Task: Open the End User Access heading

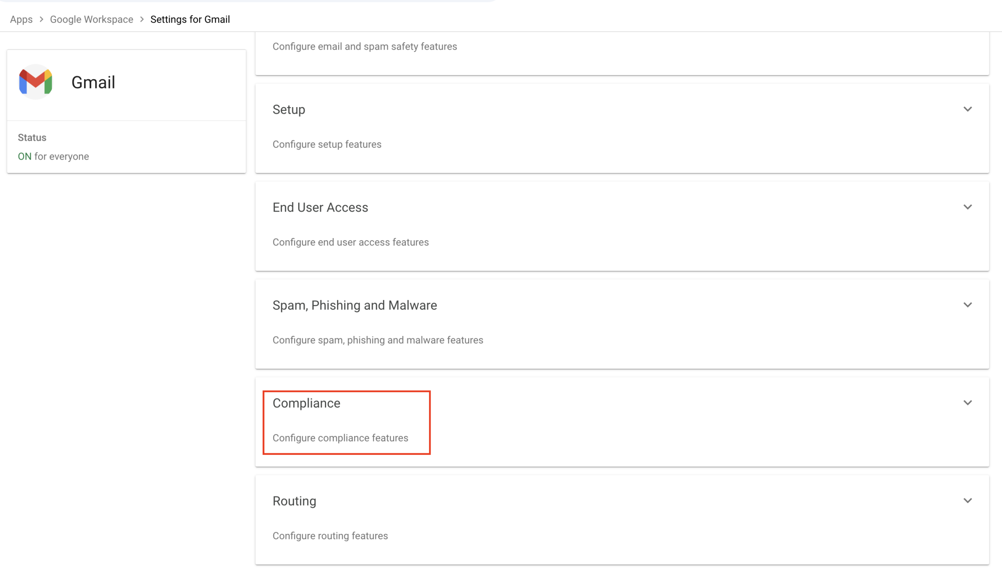Action: click(x=320, y=207)
